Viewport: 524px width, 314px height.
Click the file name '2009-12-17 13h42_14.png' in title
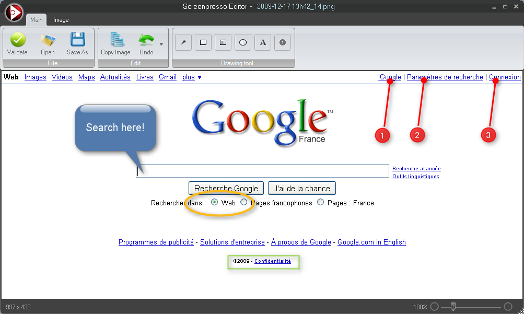[x=296, y=6]
